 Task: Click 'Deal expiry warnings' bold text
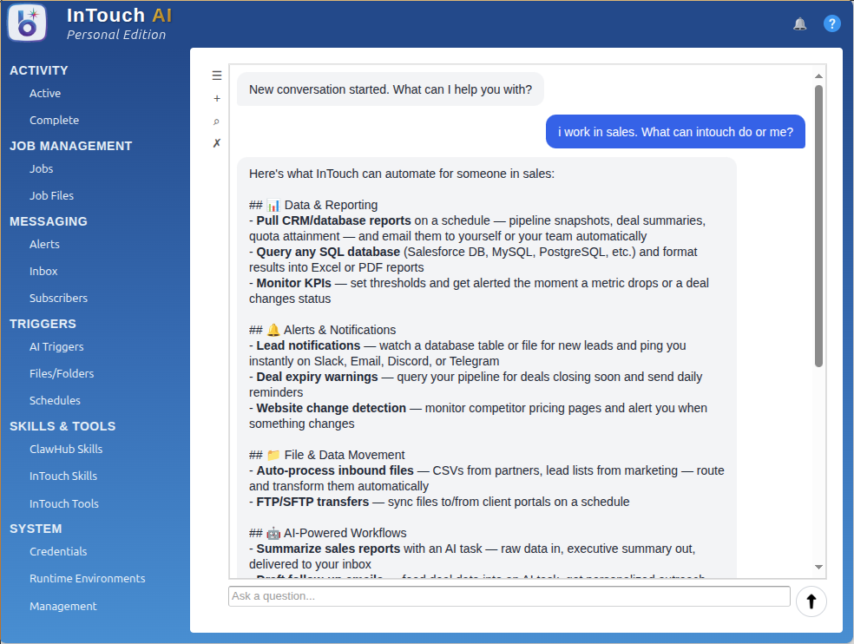tap(317, 377)
